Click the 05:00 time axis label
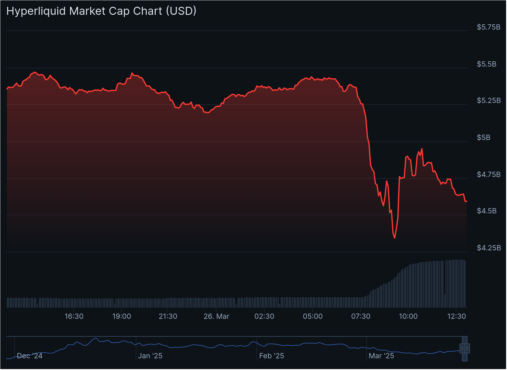The image size is (507, 370). pyautogui.click(x=313, y=316)
